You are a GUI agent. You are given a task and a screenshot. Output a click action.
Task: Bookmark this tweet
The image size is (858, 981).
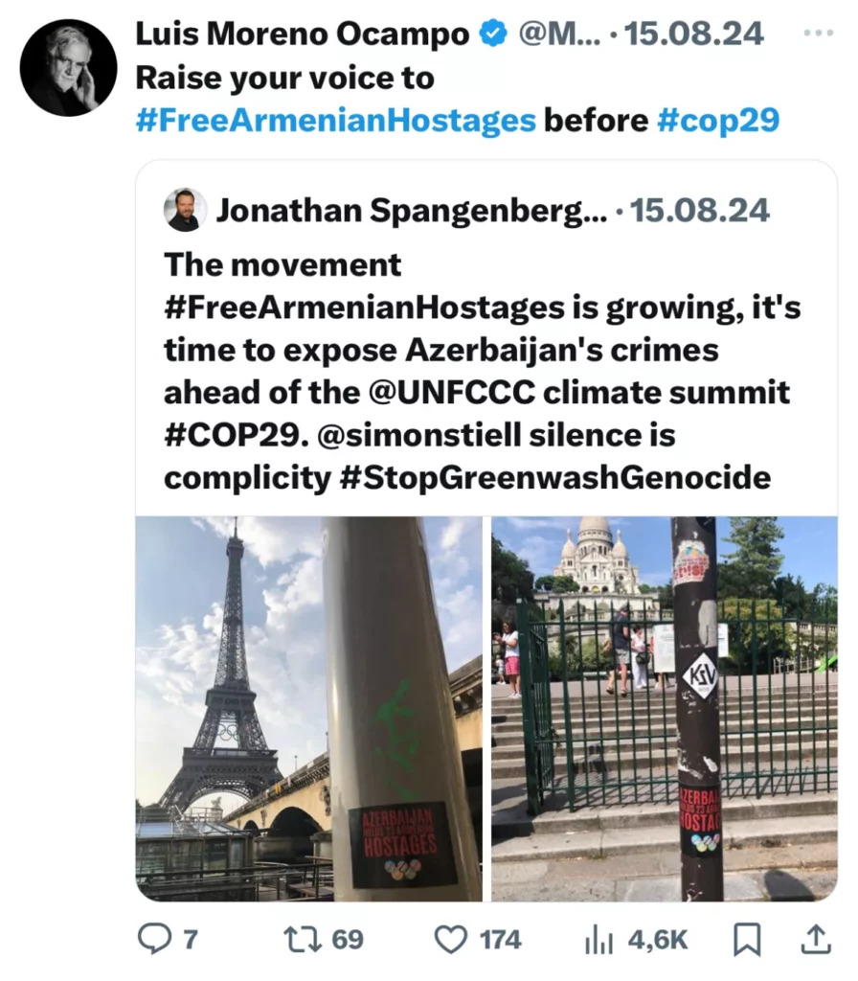[x=747, y=940]
